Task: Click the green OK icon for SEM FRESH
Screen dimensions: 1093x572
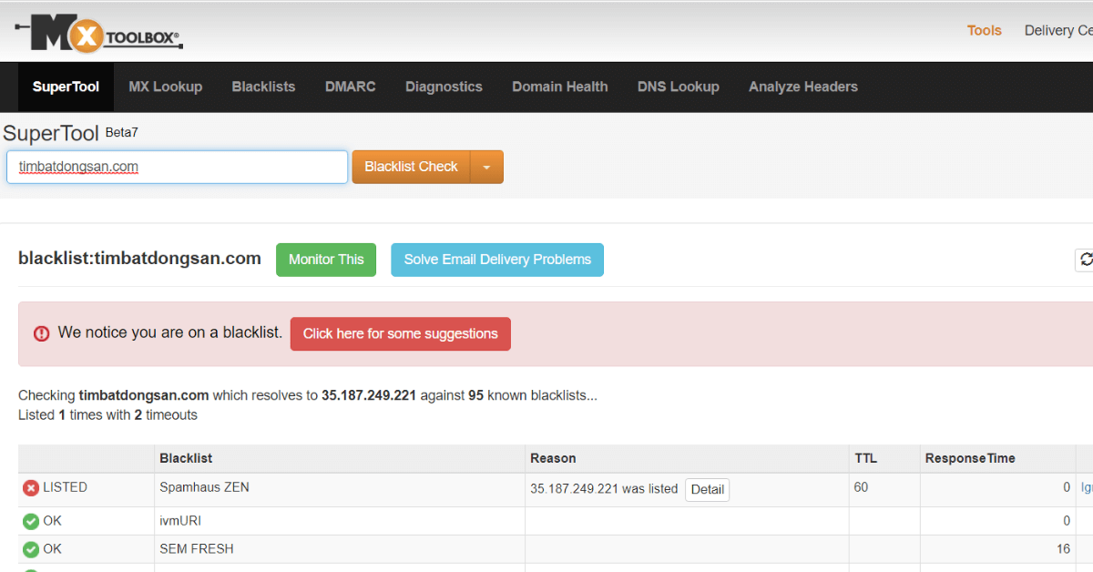Action: (31, 549)
